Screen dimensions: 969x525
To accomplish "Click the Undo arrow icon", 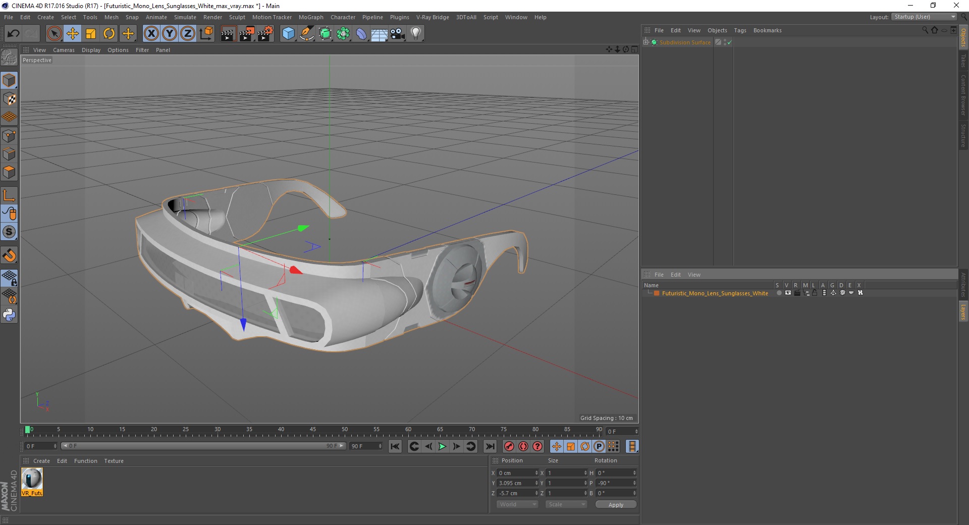I will [x=13, y=34].
